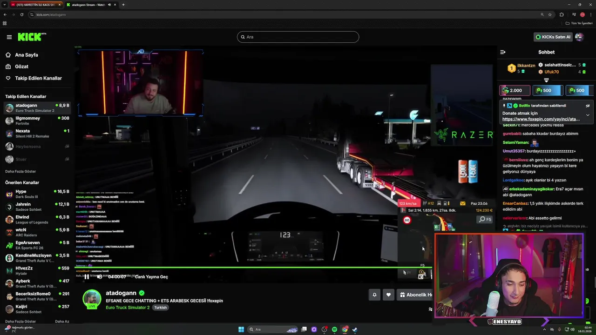Expand the gift leaderboard arrow
Viewport: 596px width, 335px height.
point(547,80)
